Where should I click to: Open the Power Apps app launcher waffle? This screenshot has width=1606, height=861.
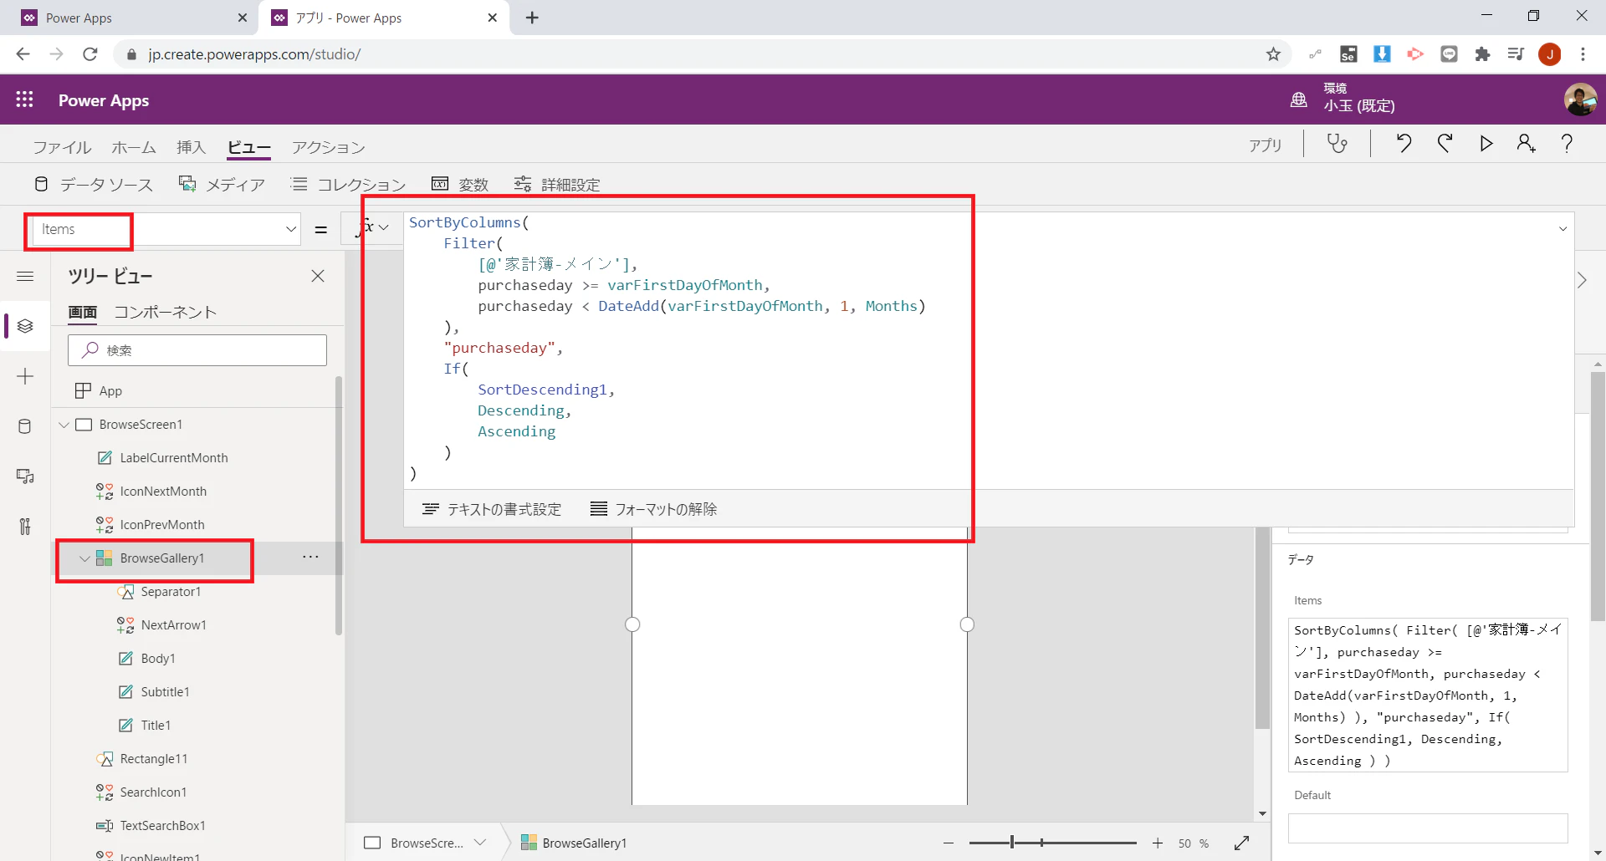25,99
